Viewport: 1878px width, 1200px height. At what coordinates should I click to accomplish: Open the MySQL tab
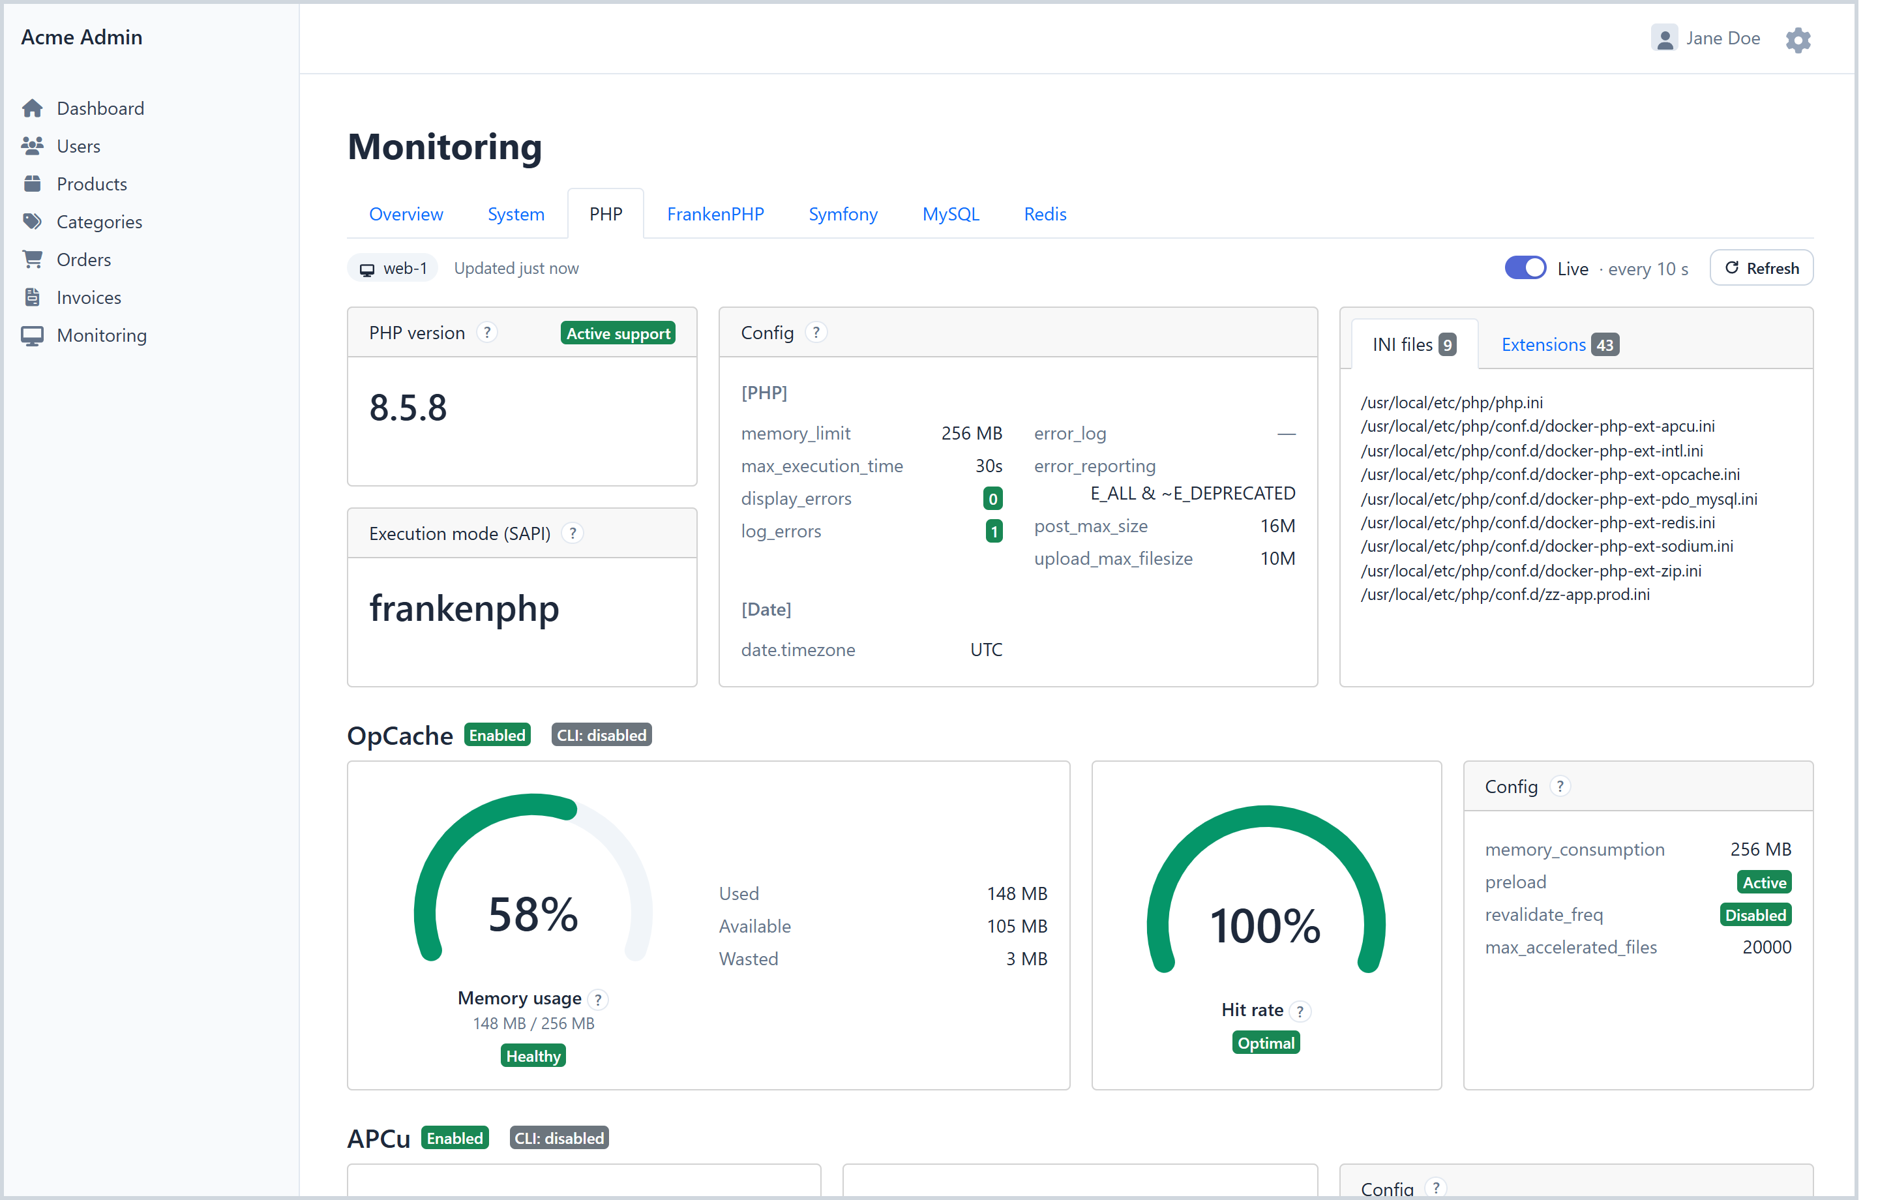[x=950, y=214]
